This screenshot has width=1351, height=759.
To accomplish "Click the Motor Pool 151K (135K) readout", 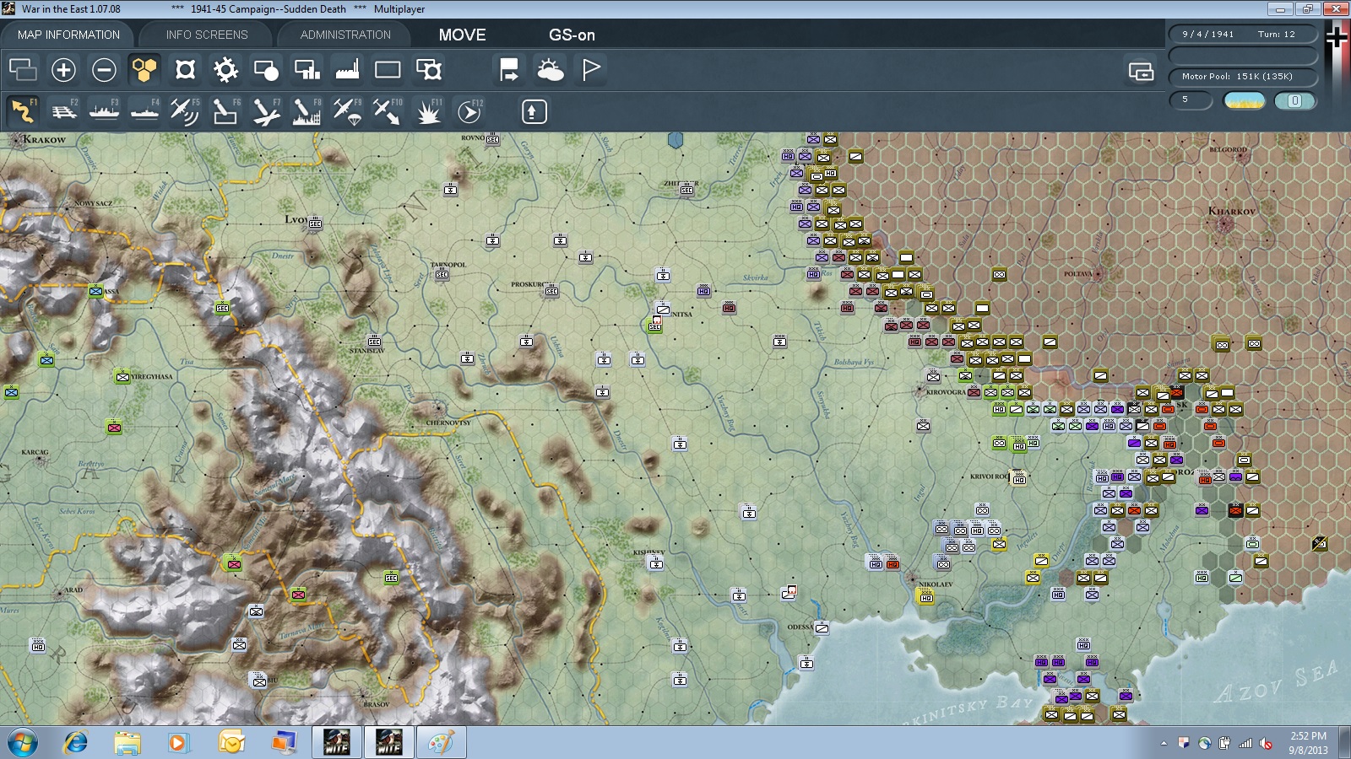I will tap(1243, 76).
